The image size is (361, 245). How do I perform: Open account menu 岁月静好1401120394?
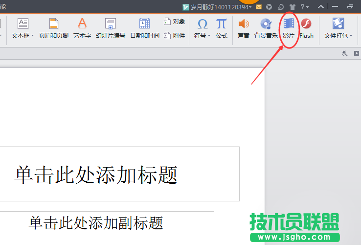point(217,7)
